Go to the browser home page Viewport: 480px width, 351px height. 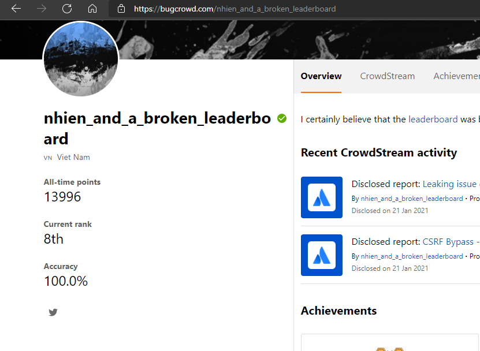click(x=92, y=9)
